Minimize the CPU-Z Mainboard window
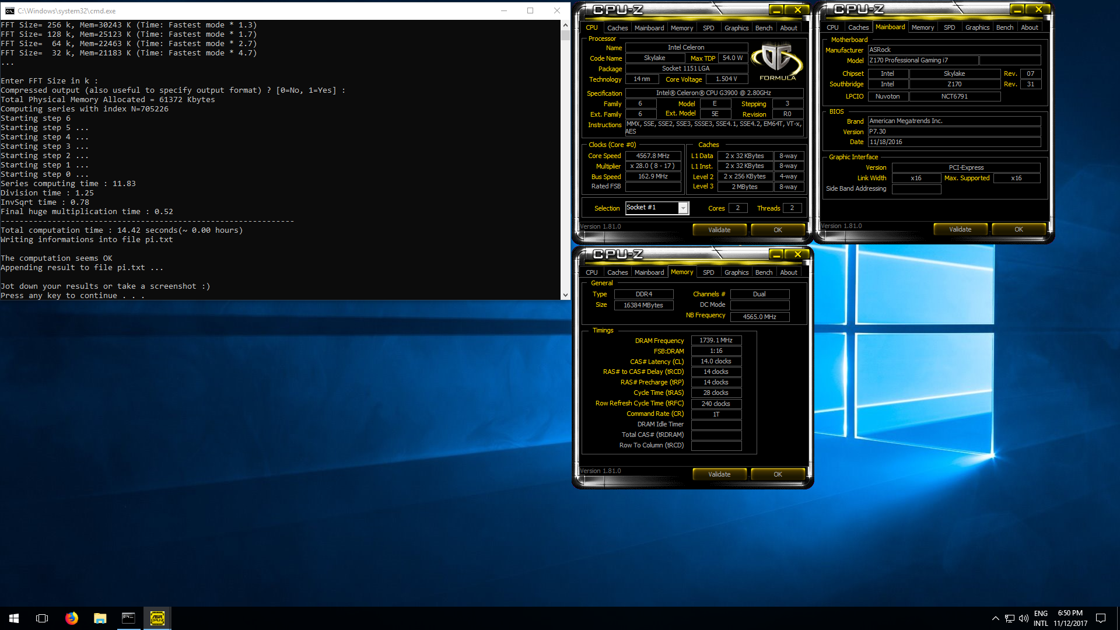The height and width of the screenshot is (630, 1120). (1017, 9)
